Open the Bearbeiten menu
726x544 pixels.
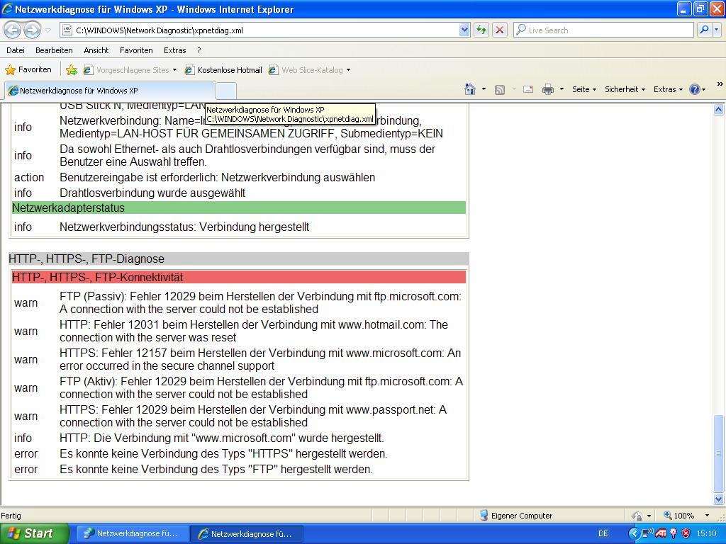pyautogui.click(x=54, y=50)
